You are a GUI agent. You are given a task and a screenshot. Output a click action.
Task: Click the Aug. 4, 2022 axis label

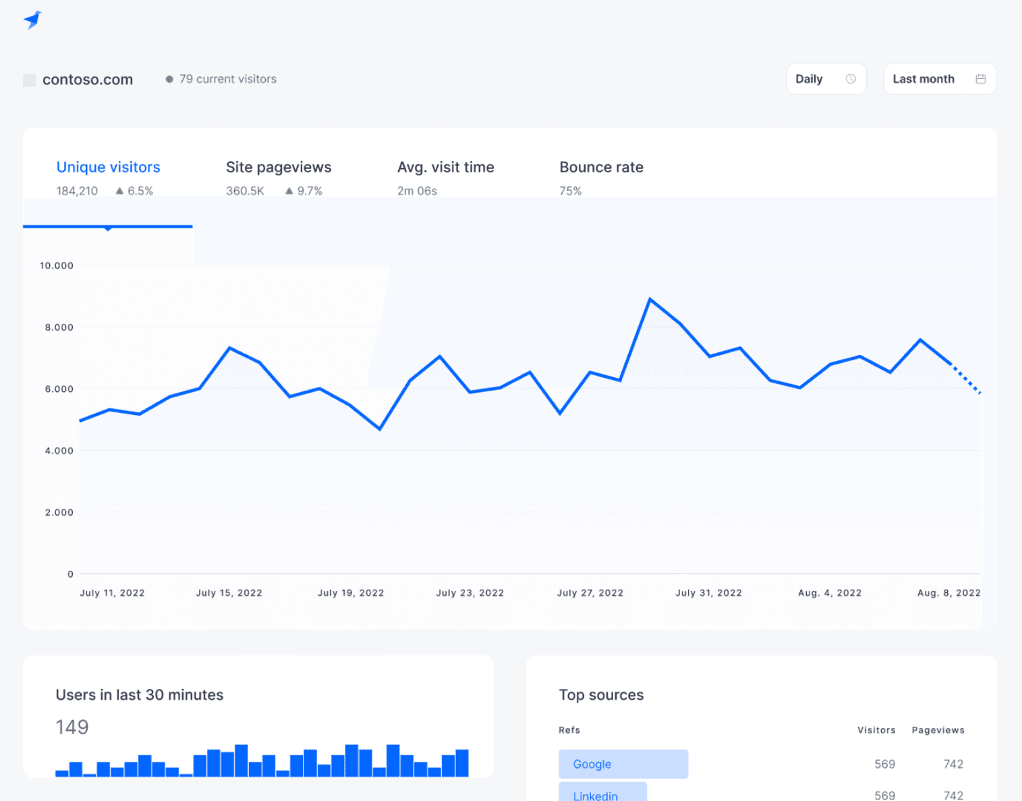830,592
